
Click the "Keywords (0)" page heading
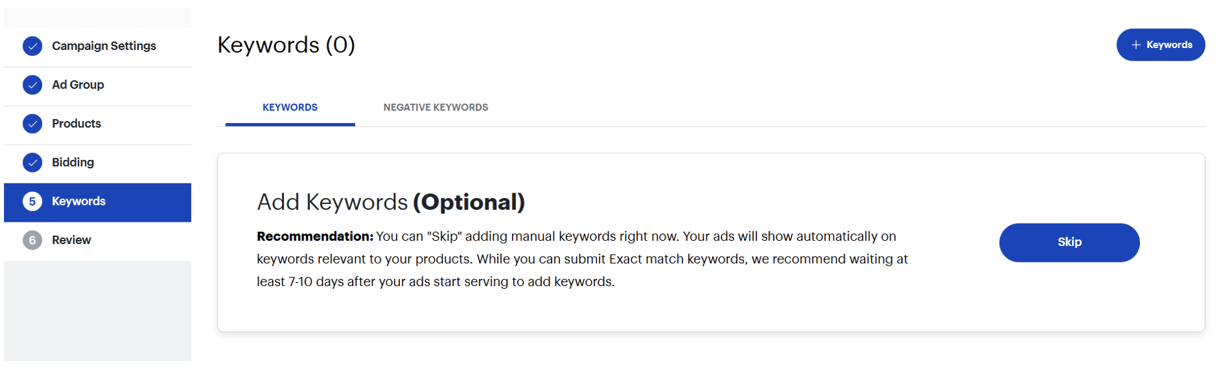[286, 45]
